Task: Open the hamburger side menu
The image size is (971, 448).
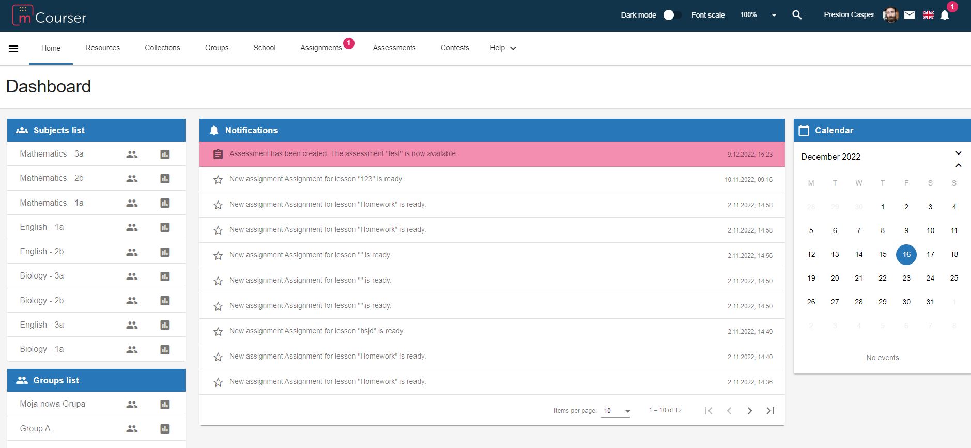Action: (x=14, y=48)
